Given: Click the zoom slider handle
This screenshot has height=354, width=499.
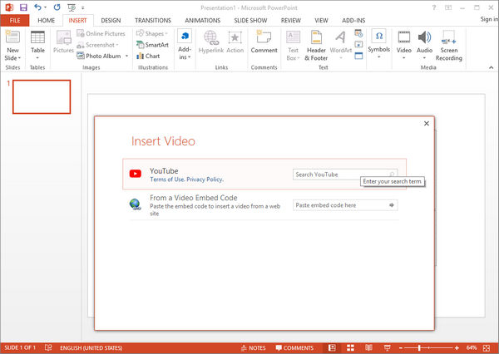Looking at the screenshot, I should tap(420, 348).
